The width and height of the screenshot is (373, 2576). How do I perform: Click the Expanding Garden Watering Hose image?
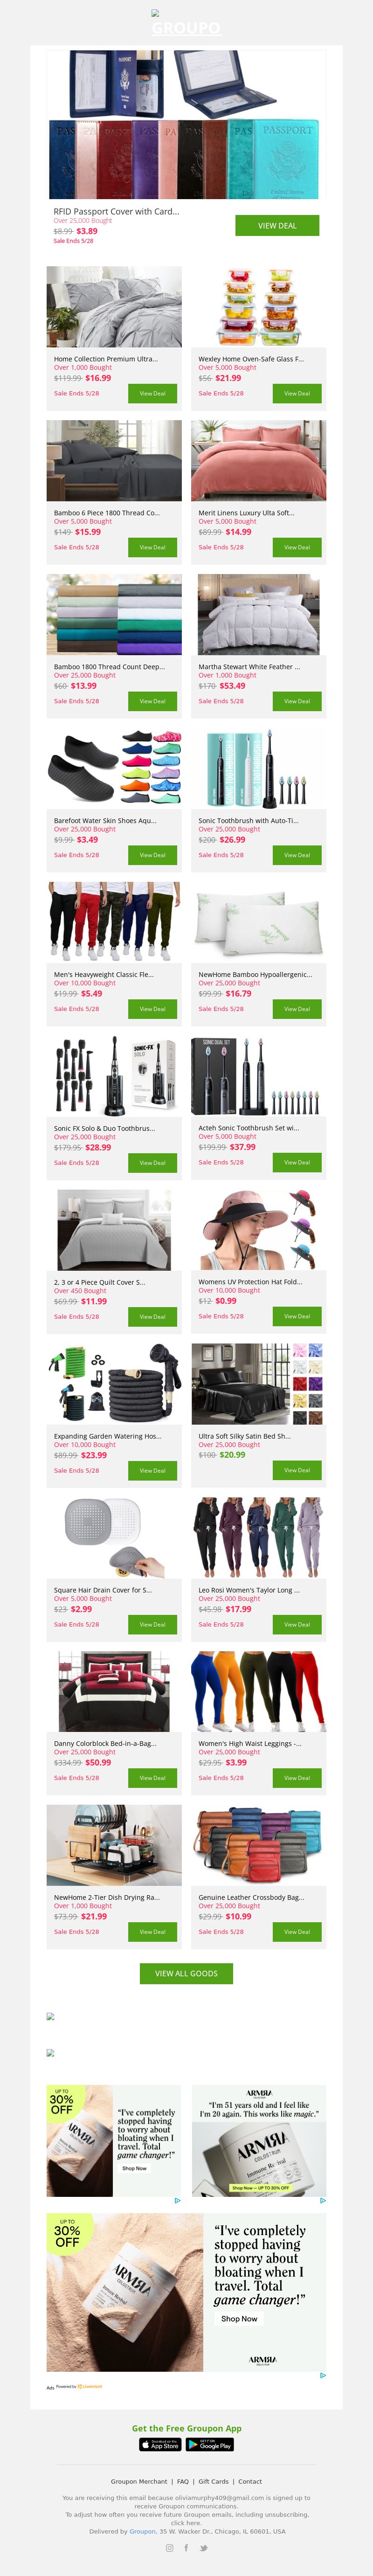point(114,1385)
